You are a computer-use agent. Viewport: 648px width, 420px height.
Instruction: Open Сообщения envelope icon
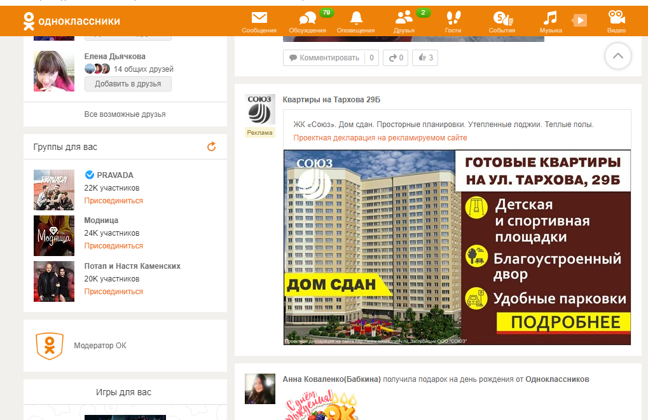click(259, 18)
